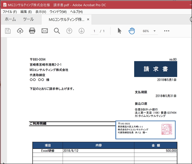Select the MGコンサルティング株... document tab
This screenshot has width=192, height=164.
click(66, 19)
